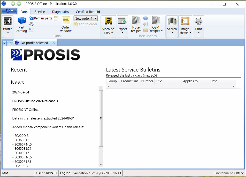Viewport: 246px width, 177px height.
Task: Click the data extracted 2024-08-31 line
Action: click(x=44, y=118)
